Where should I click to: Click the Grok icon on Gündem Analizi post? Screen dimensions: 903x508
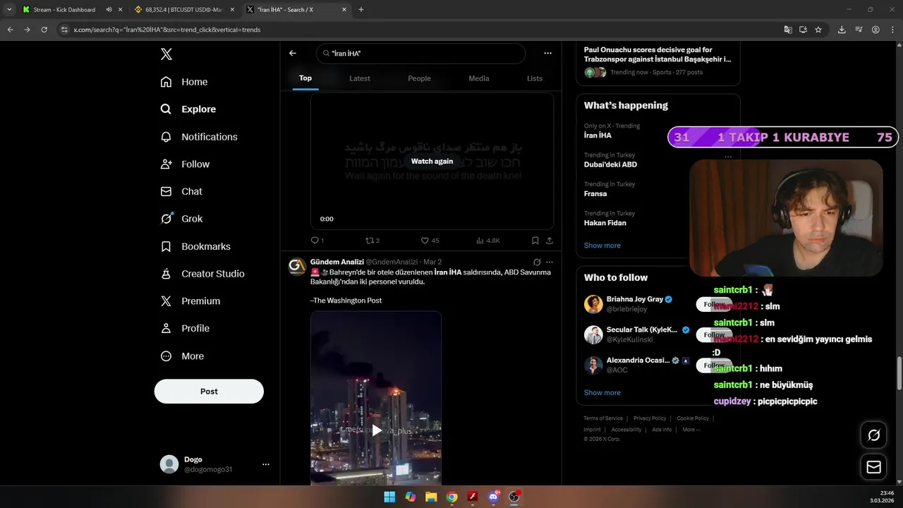pyautogui.click(x=537, y=262)
